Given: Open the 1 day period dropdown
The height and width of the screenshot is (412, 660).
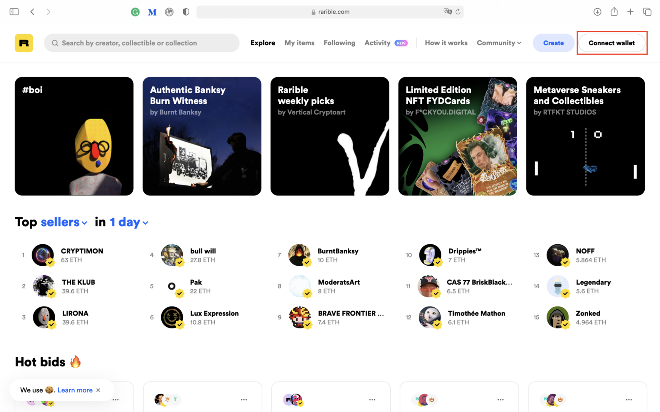Looking at the screenshot, I should [x=129, y=222].
